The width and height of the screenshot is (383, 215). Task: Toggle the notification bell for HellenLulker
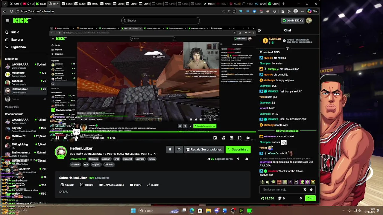170,149
